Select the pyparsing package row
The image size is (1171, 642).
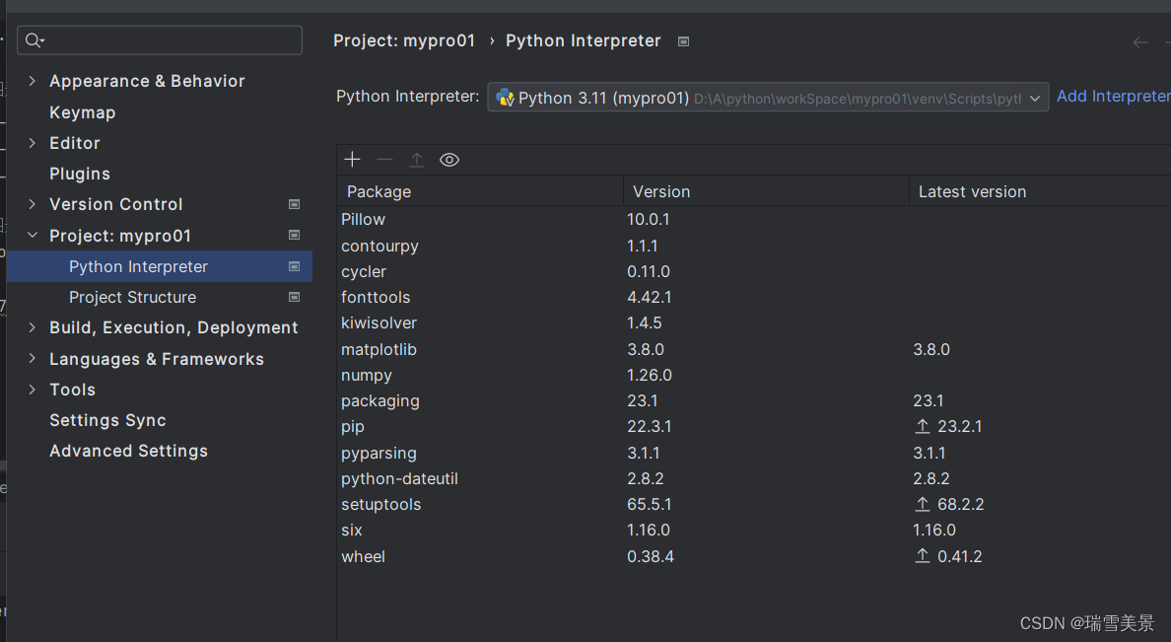[x=754, y=453]
